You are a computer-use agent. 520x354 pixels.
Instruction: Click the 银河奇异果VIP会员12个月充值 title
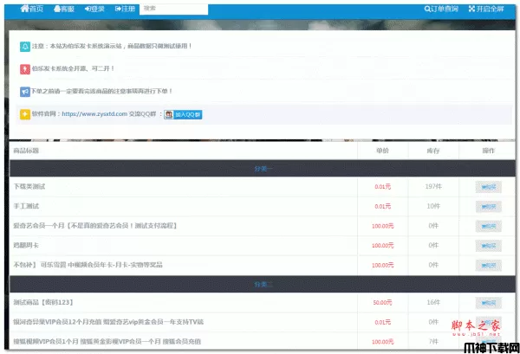[x=108, y=322]
